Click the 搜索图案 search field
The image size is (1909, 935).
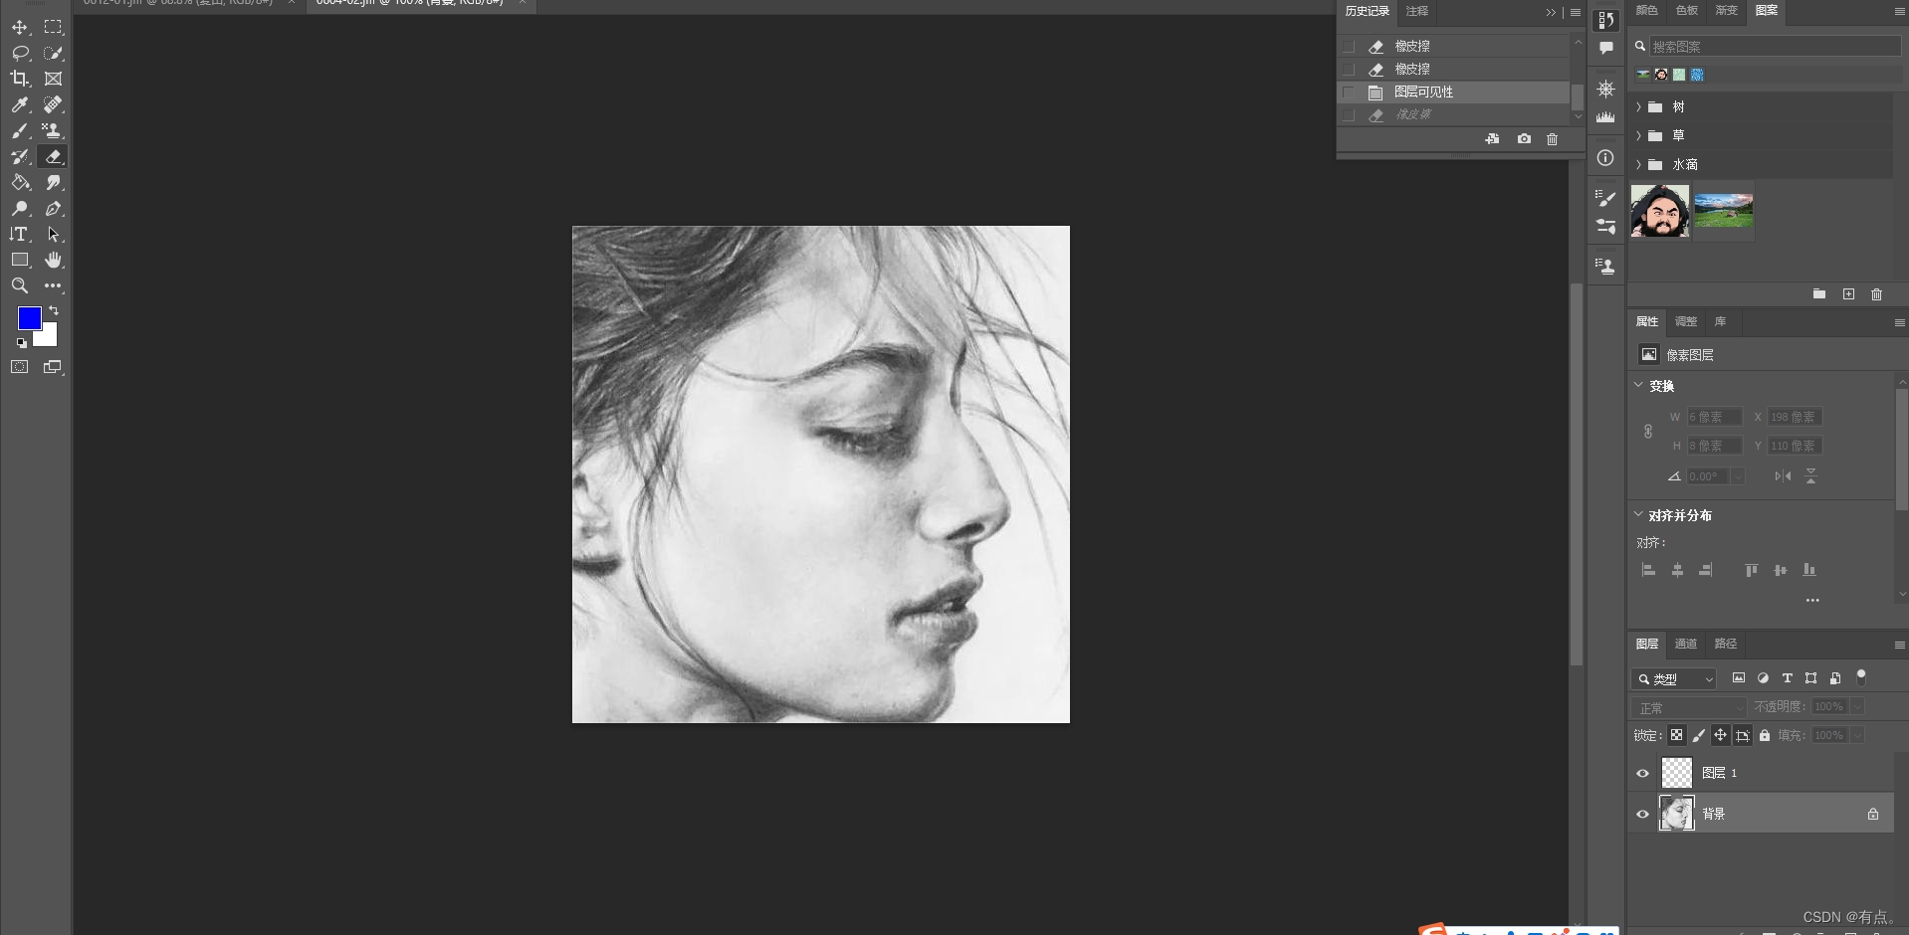tap(1775, 47)
